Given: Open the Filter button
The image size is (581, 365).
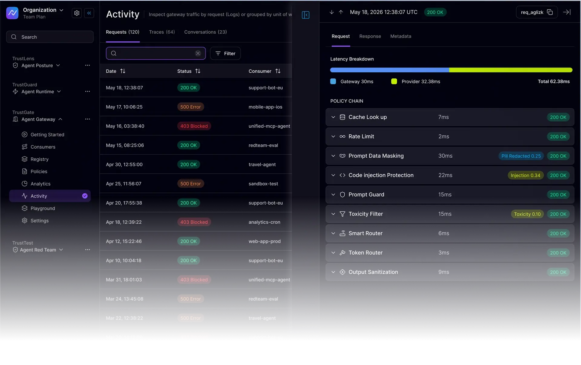Looking at the screenshot, I should click(225, 53).
